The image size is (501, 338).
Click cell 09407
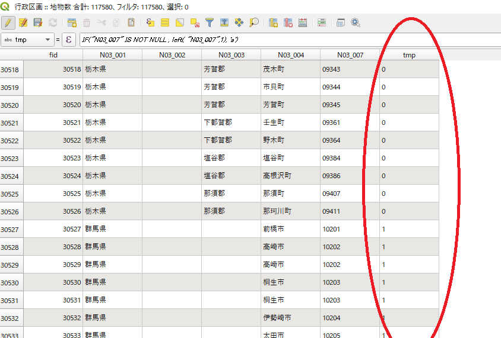point(350,194)
